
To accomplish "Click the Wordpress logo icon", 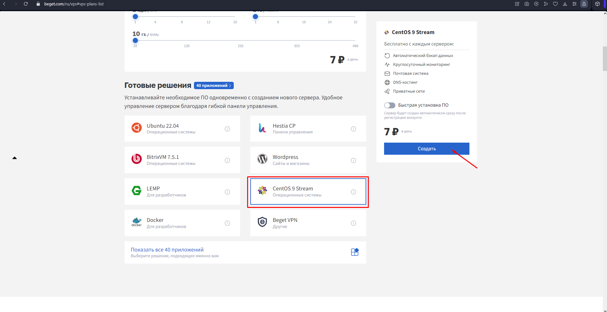I will tap(262, 159).
